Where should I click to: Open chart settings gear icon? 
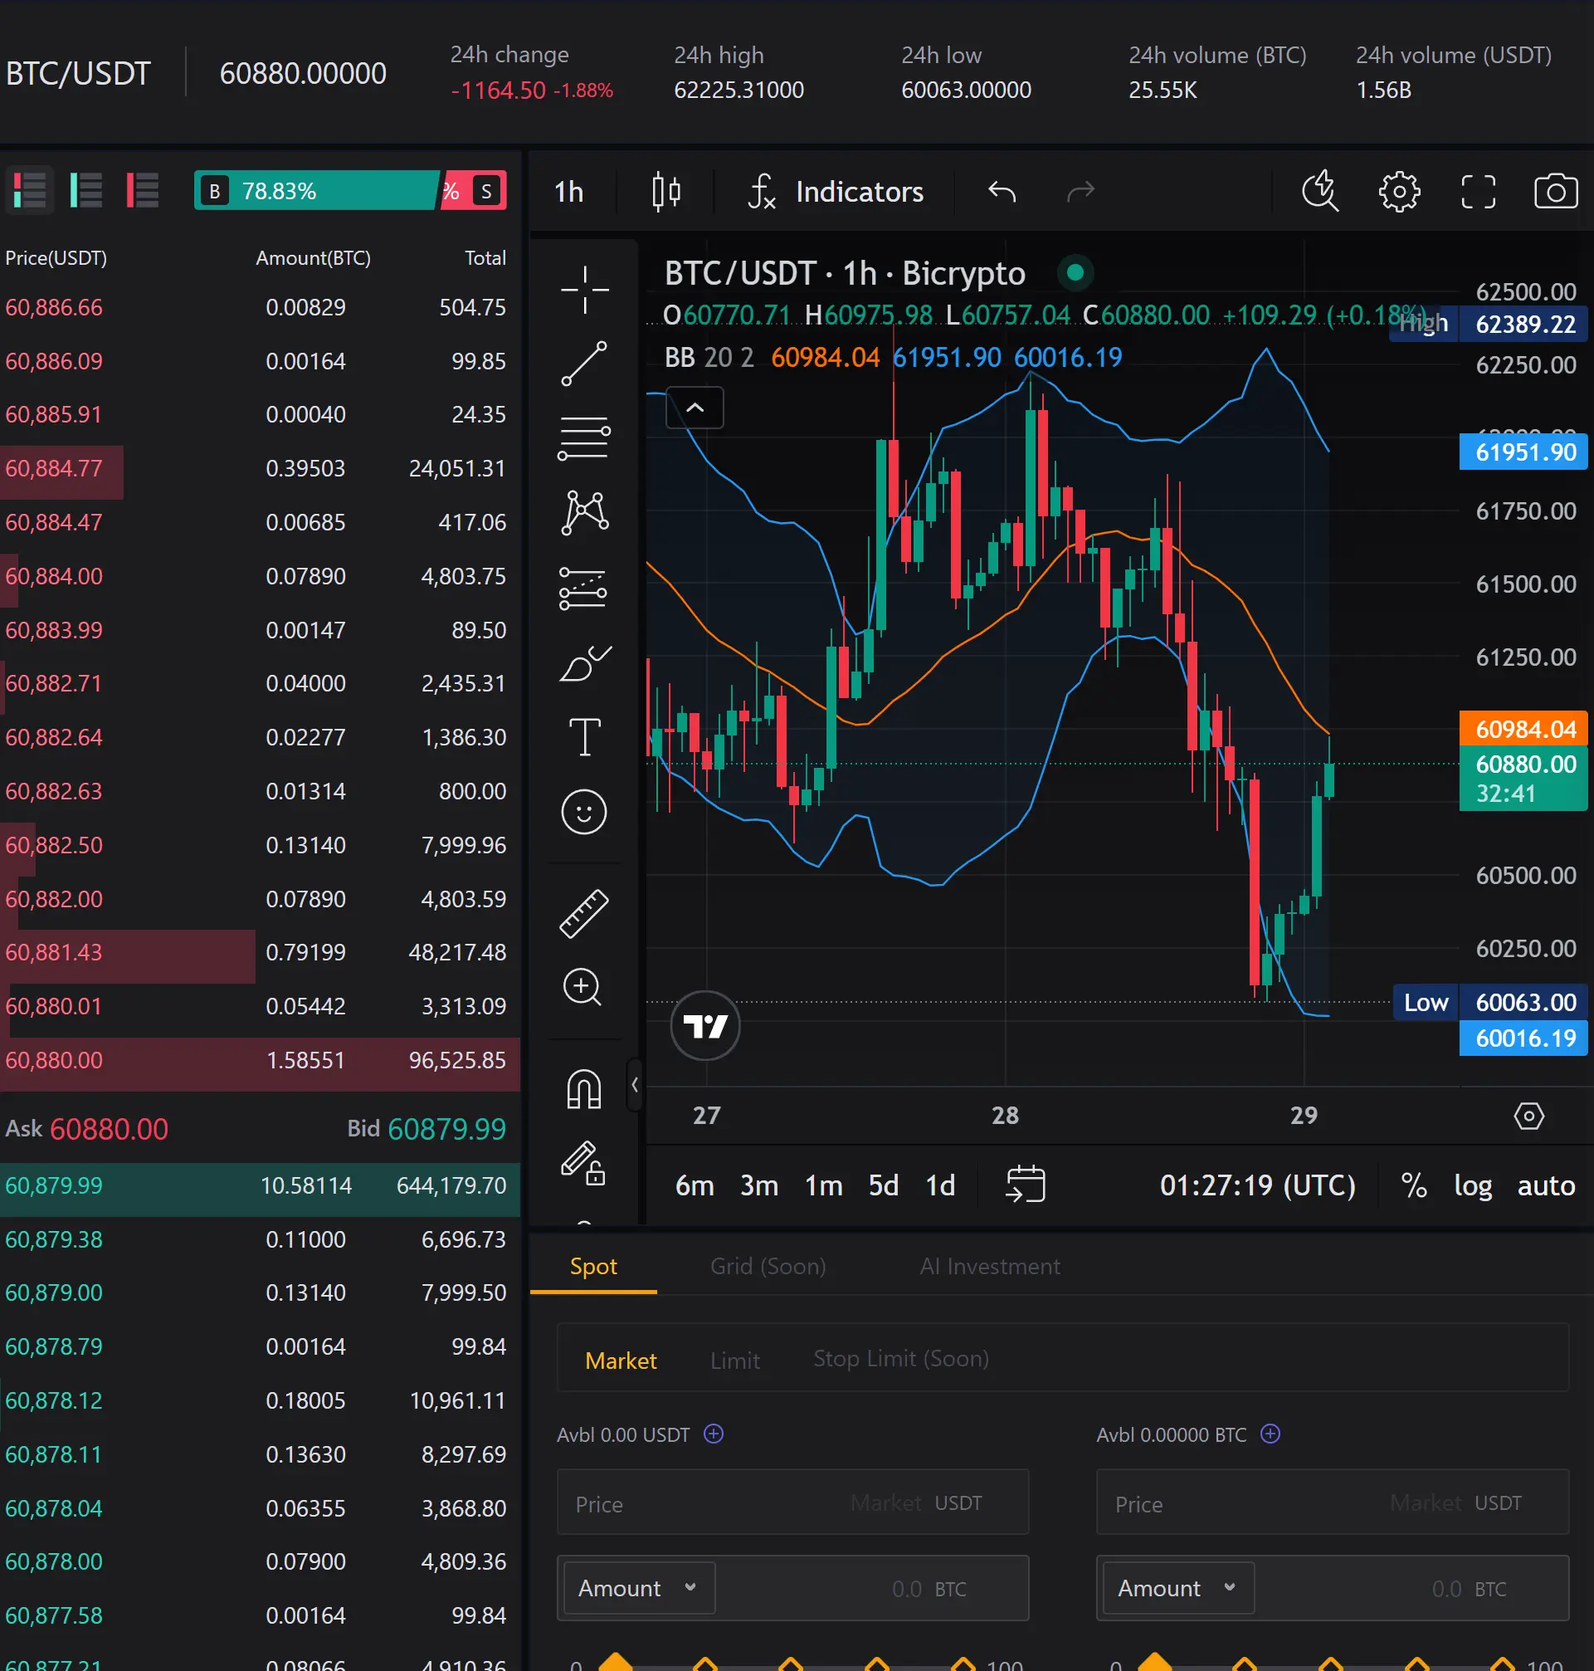1398,191
